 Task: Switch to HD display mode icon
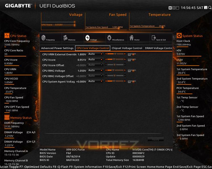click(170, 8)
